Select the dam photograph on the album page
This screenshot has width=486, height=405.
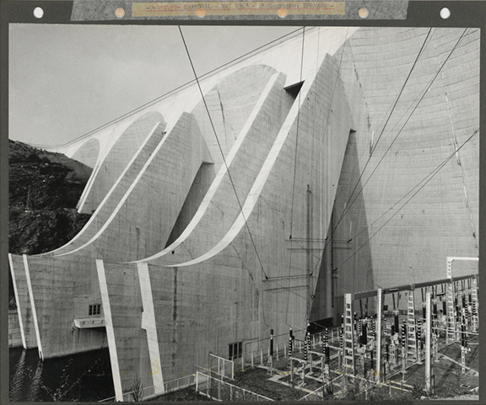pyautogui.click(x=244, y=213)
